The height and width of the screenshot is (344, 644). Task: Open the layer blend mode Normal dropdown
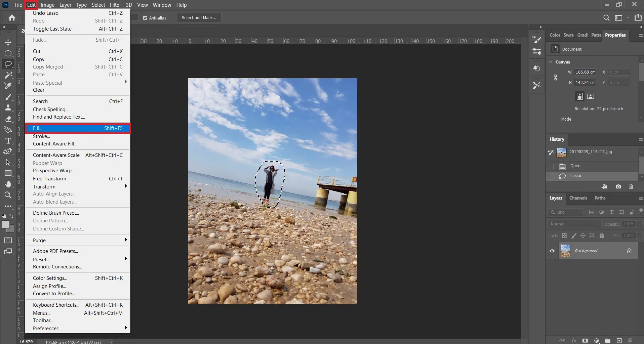click(x=574, y=224)
